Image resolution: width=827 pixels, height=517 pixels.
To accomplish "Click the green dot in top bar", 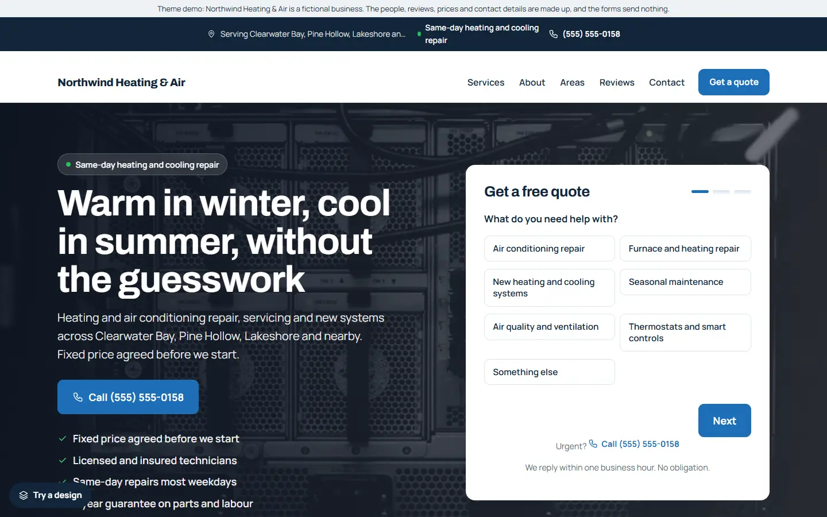I will click(419, 34).
